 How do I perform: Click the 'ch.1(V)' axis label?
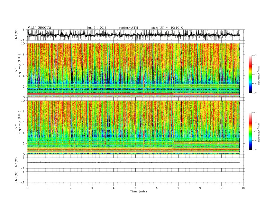(17, 35)
